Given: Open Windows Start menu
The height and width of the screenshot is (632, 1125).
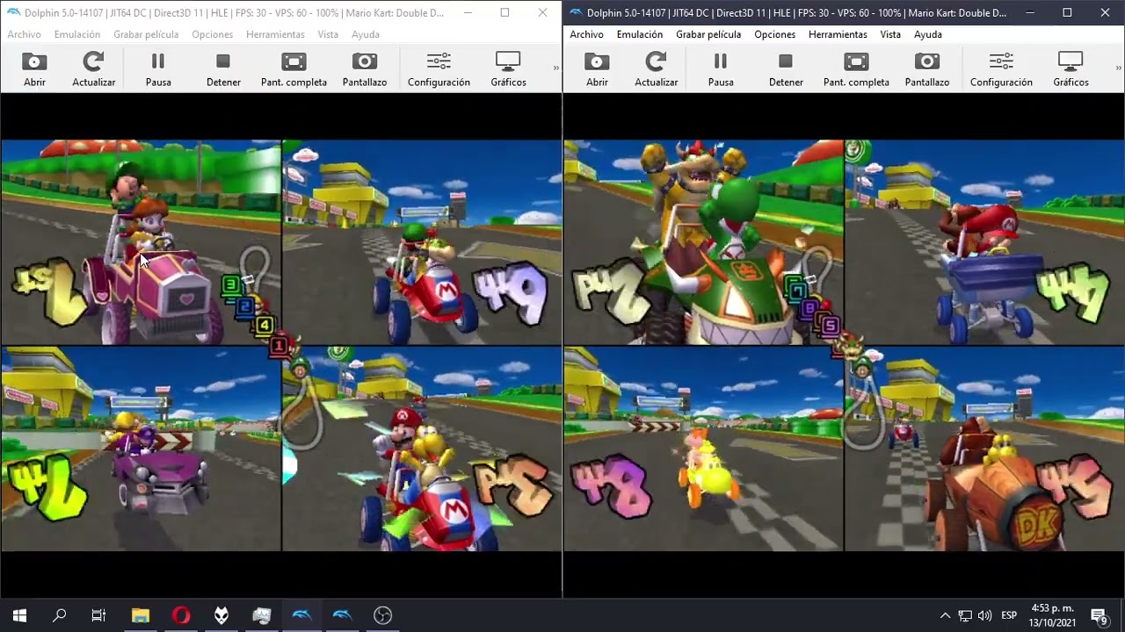Looking at the screenshot, I should click(19, 615).
